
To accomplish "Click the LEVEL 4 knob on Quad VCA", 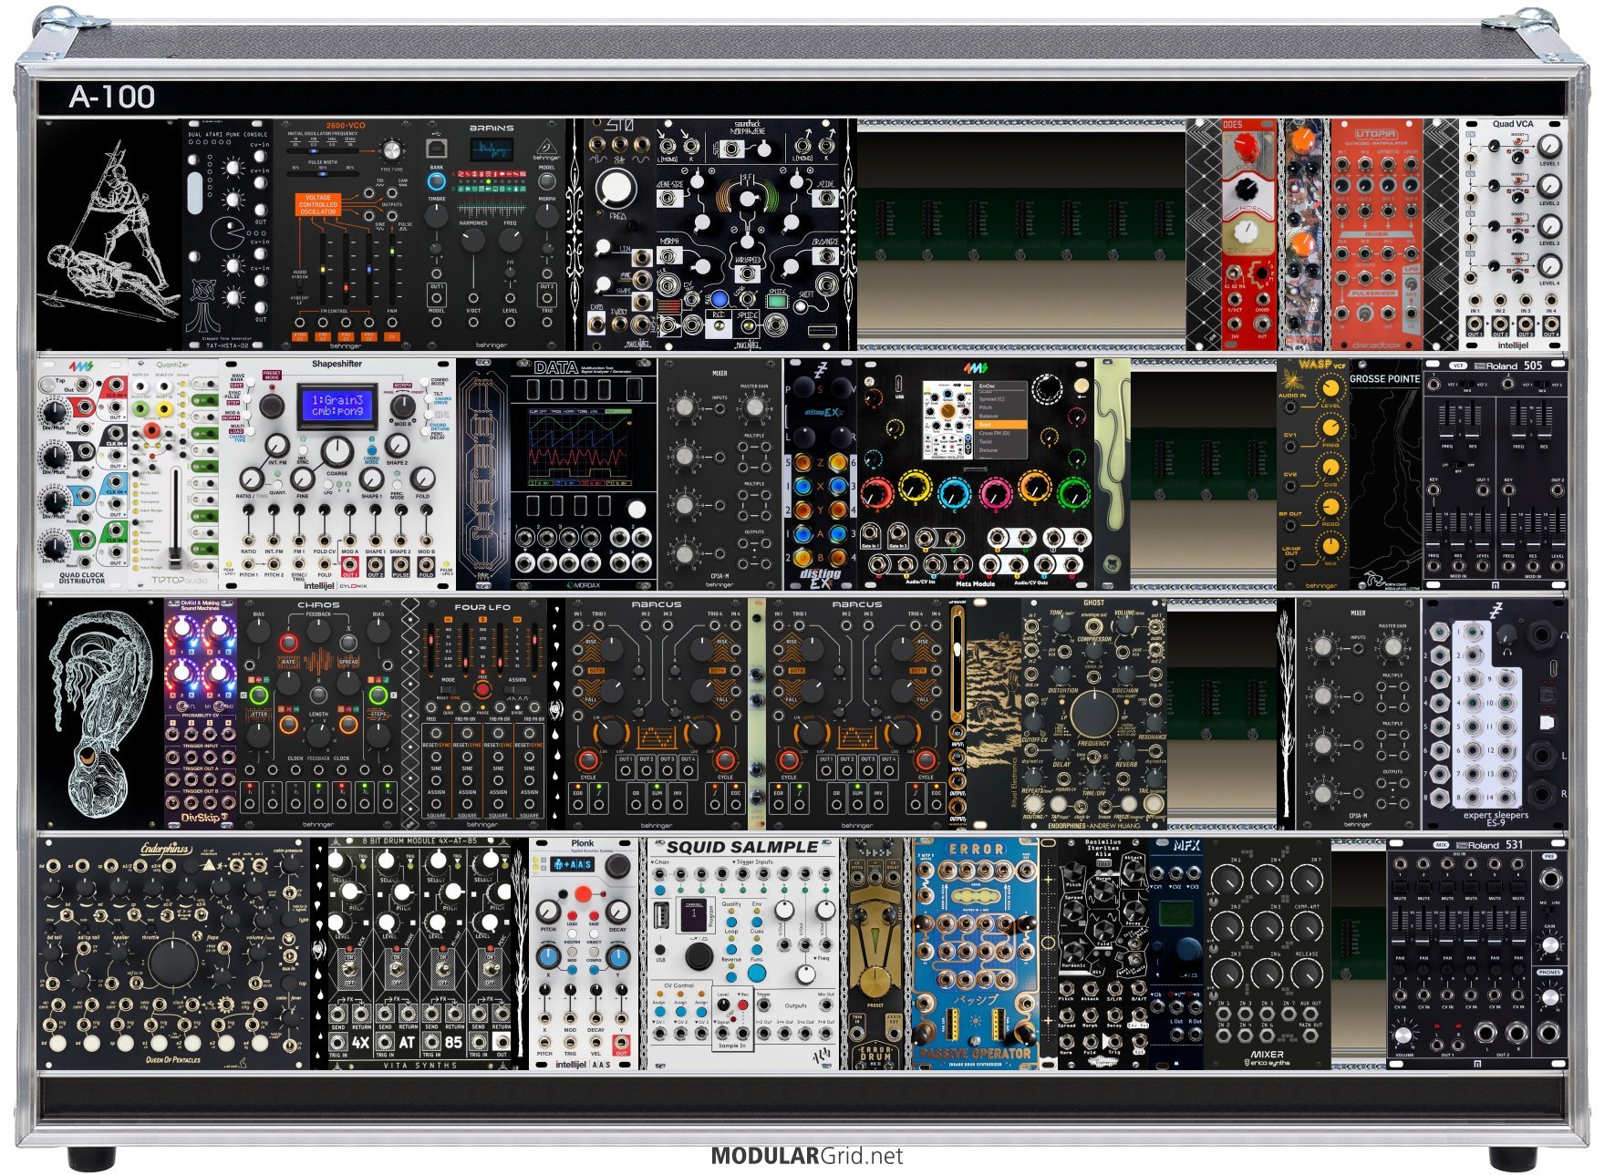I will click(x=1549, y=266).
